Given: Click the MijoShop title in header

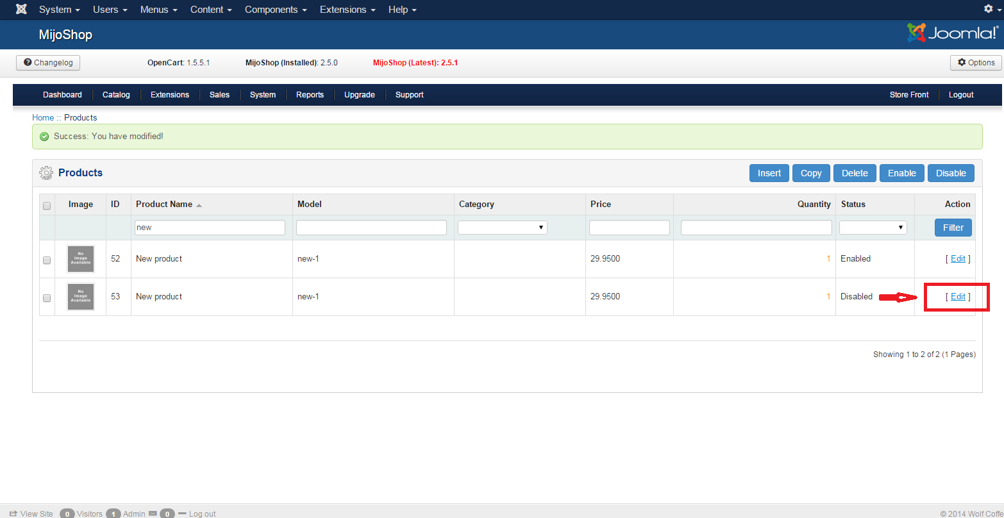Looking at the screenshot, I should tap(65, 35).
